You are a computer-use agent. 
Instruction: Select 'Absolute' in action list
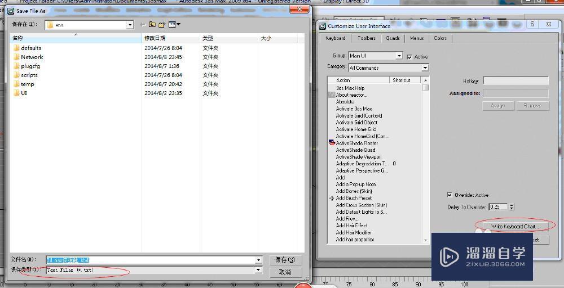(345, 102)
